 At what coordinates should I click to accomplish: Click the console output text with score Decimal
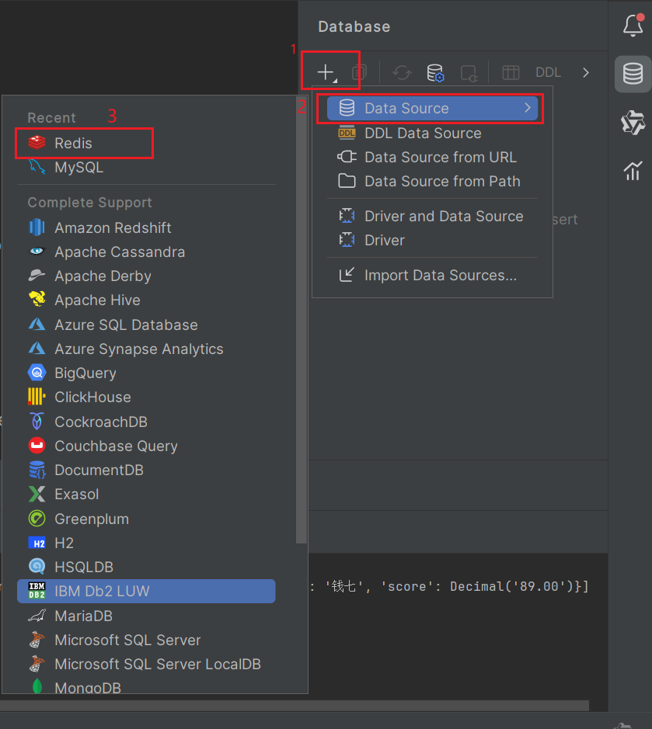[449, 587]
